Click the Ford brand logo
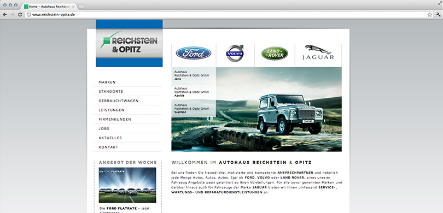The width and height of the screenshot is (443, 213). coord(194,53)
